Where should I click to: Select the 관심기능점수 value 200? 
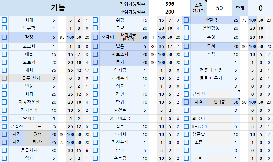tap(170, 12)
